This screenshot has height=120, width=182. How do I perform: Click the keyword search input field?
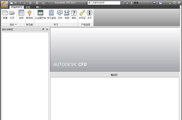[x=104, y=3]
